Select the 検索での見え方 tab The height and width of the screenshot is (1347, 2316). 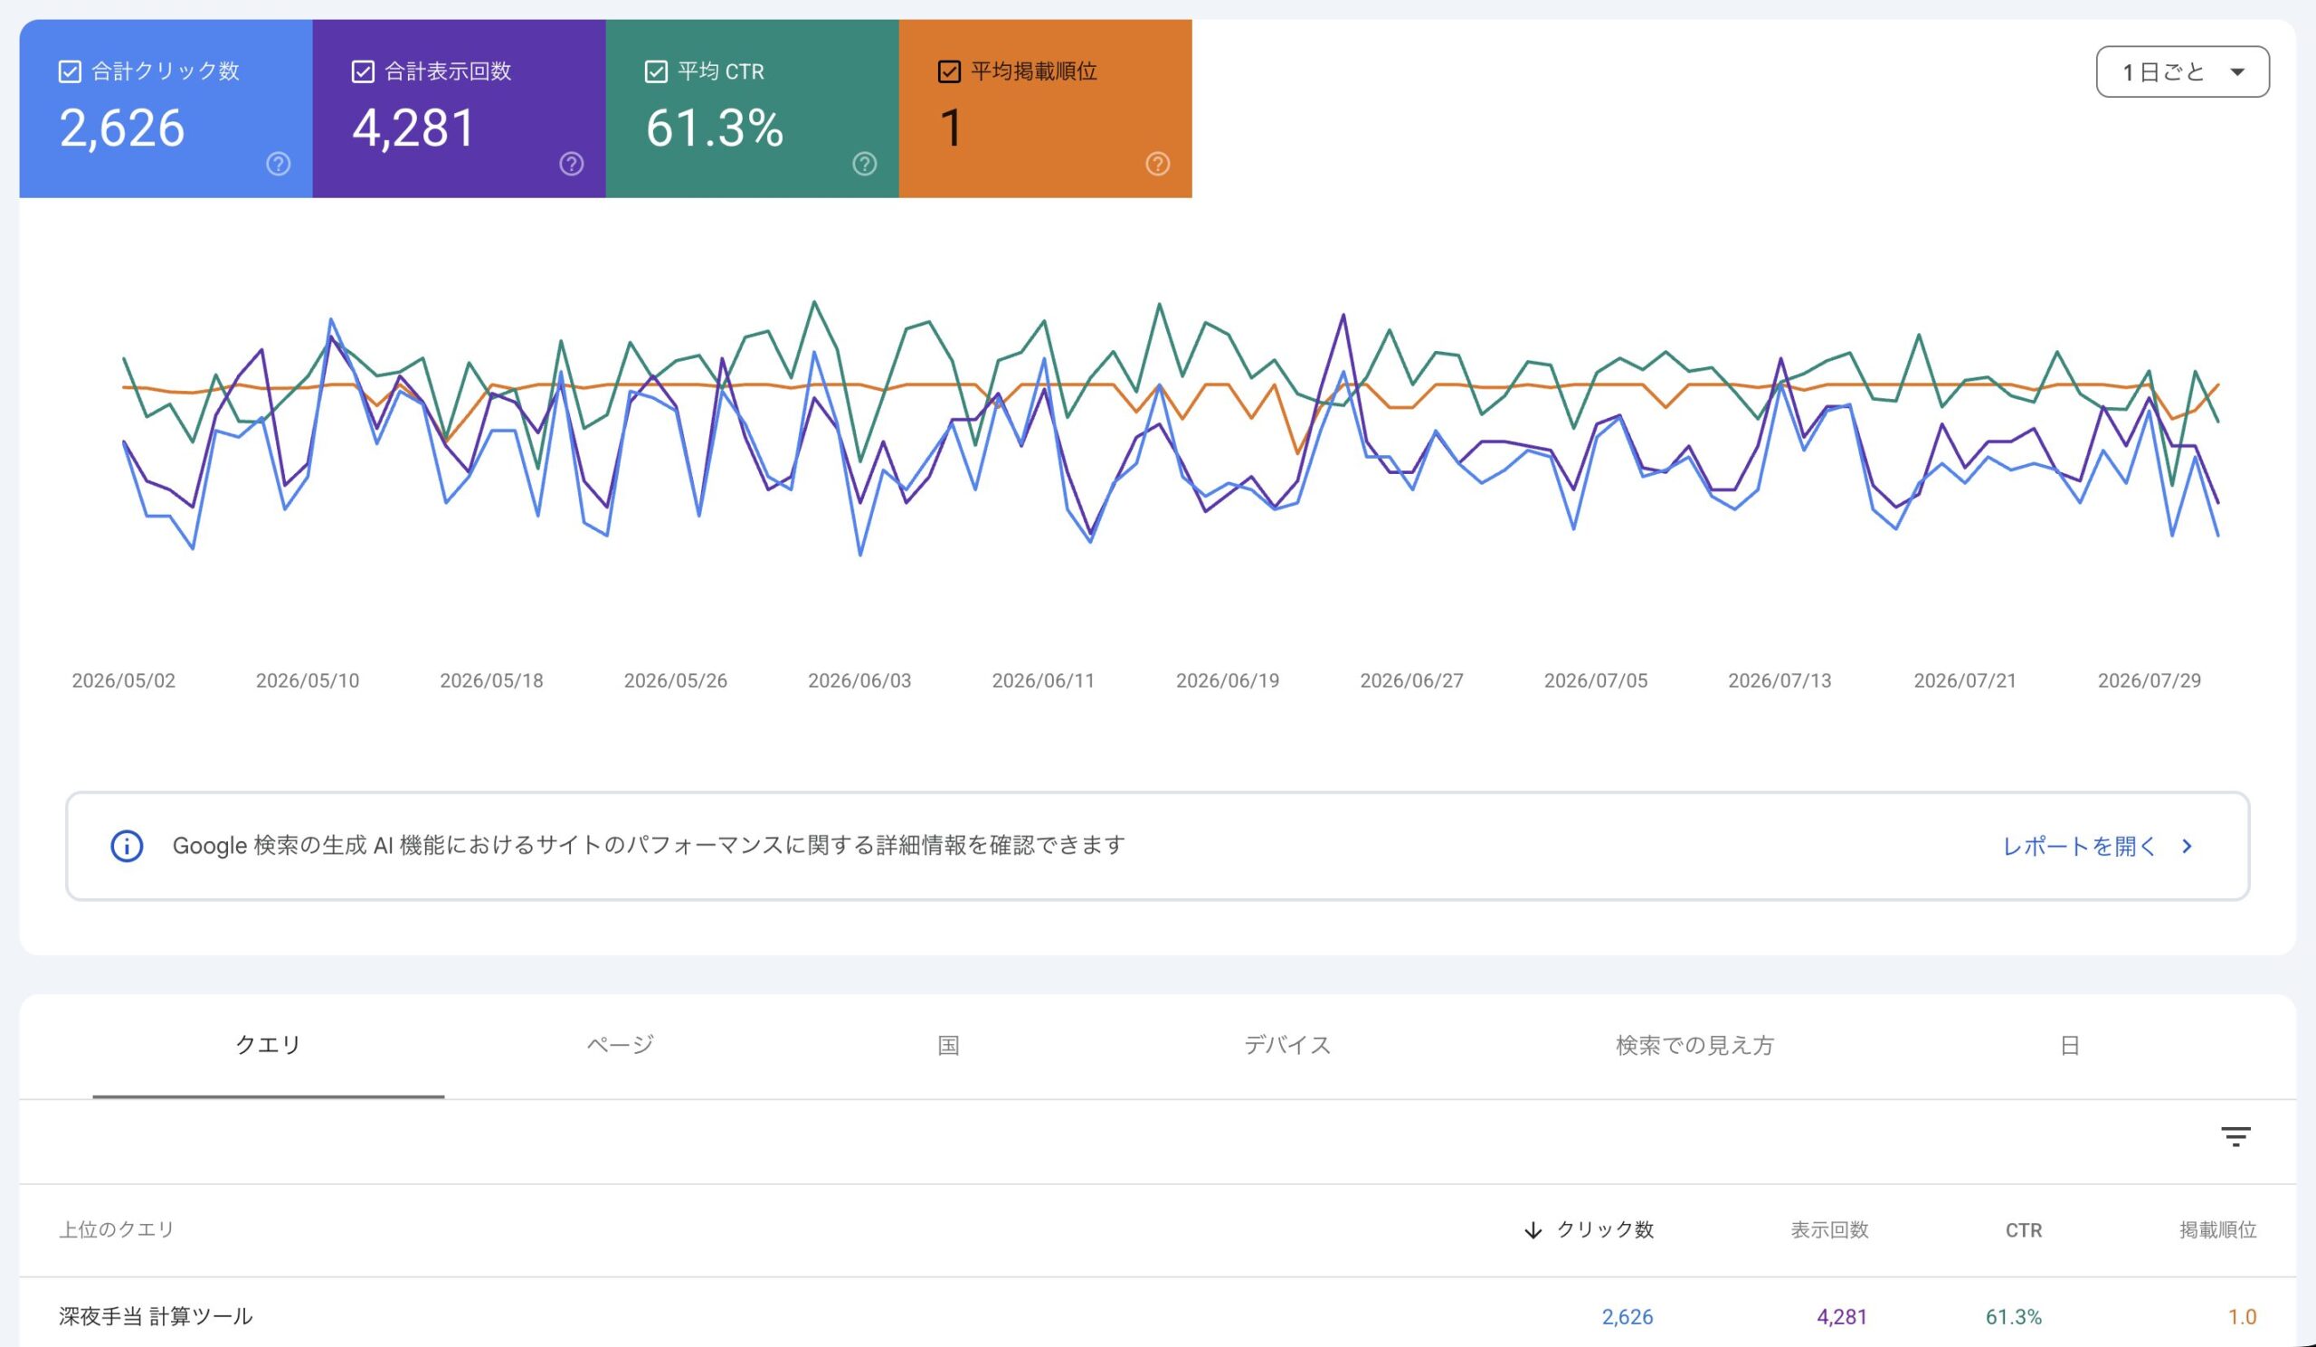pyautogui.click(x=1694, y=1045)
